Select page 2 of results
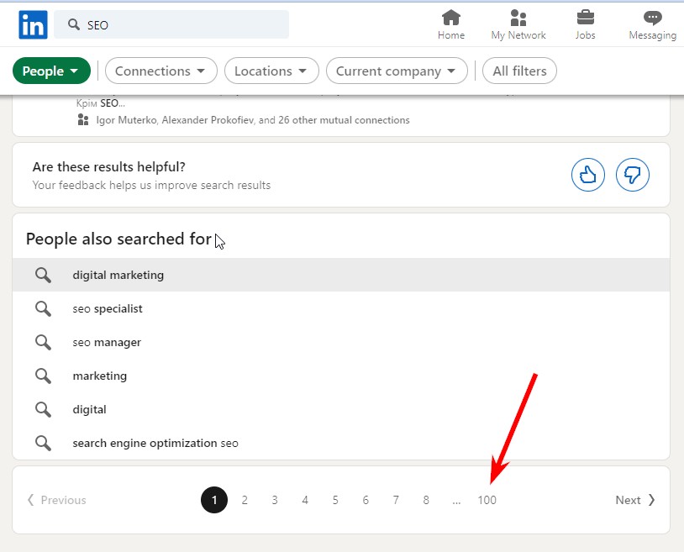The image size is (684, 552). tap(245, 499)
